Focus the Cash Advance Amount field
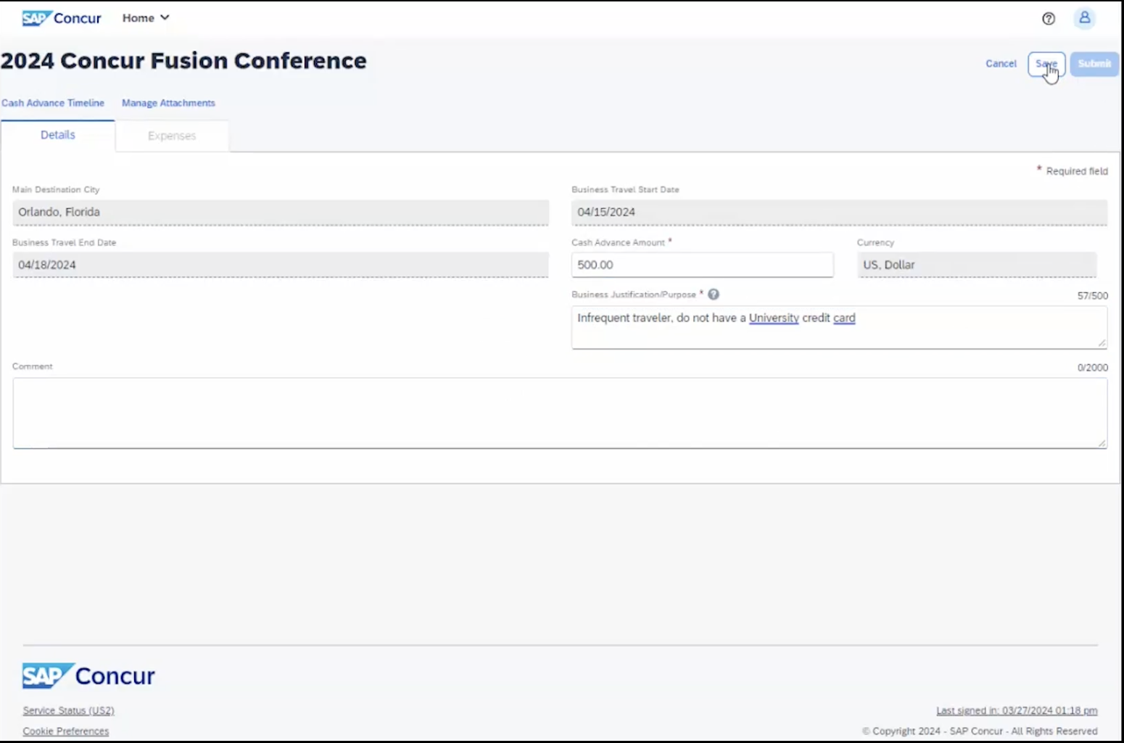The width and height of the screenshot is (1124, 743). tap(702, 265)
